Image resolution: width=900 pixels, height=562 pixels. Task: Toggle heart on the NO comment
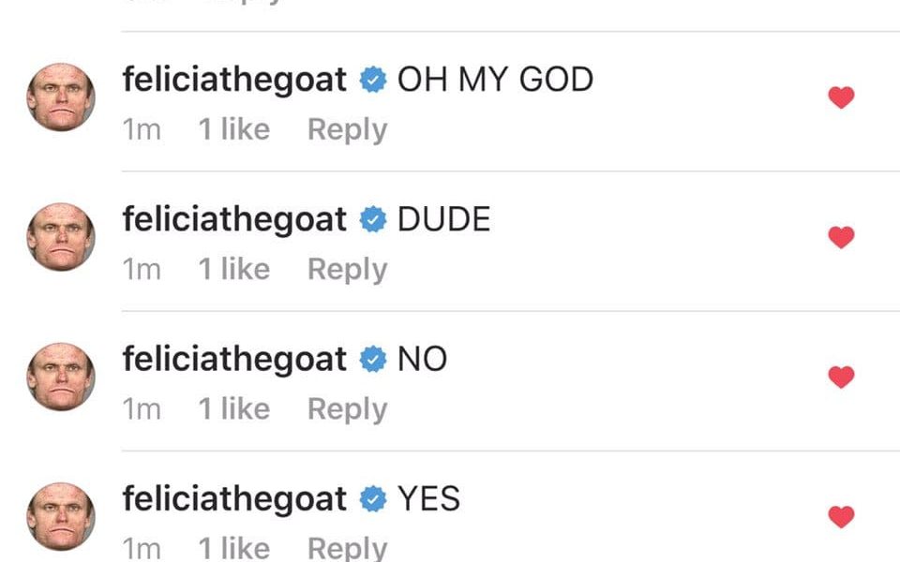841,377
